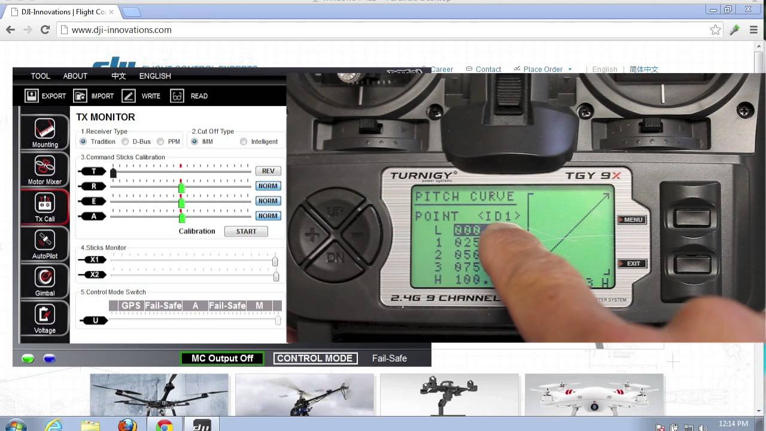Switch the site to 简体中文

[x=644, y=69]
